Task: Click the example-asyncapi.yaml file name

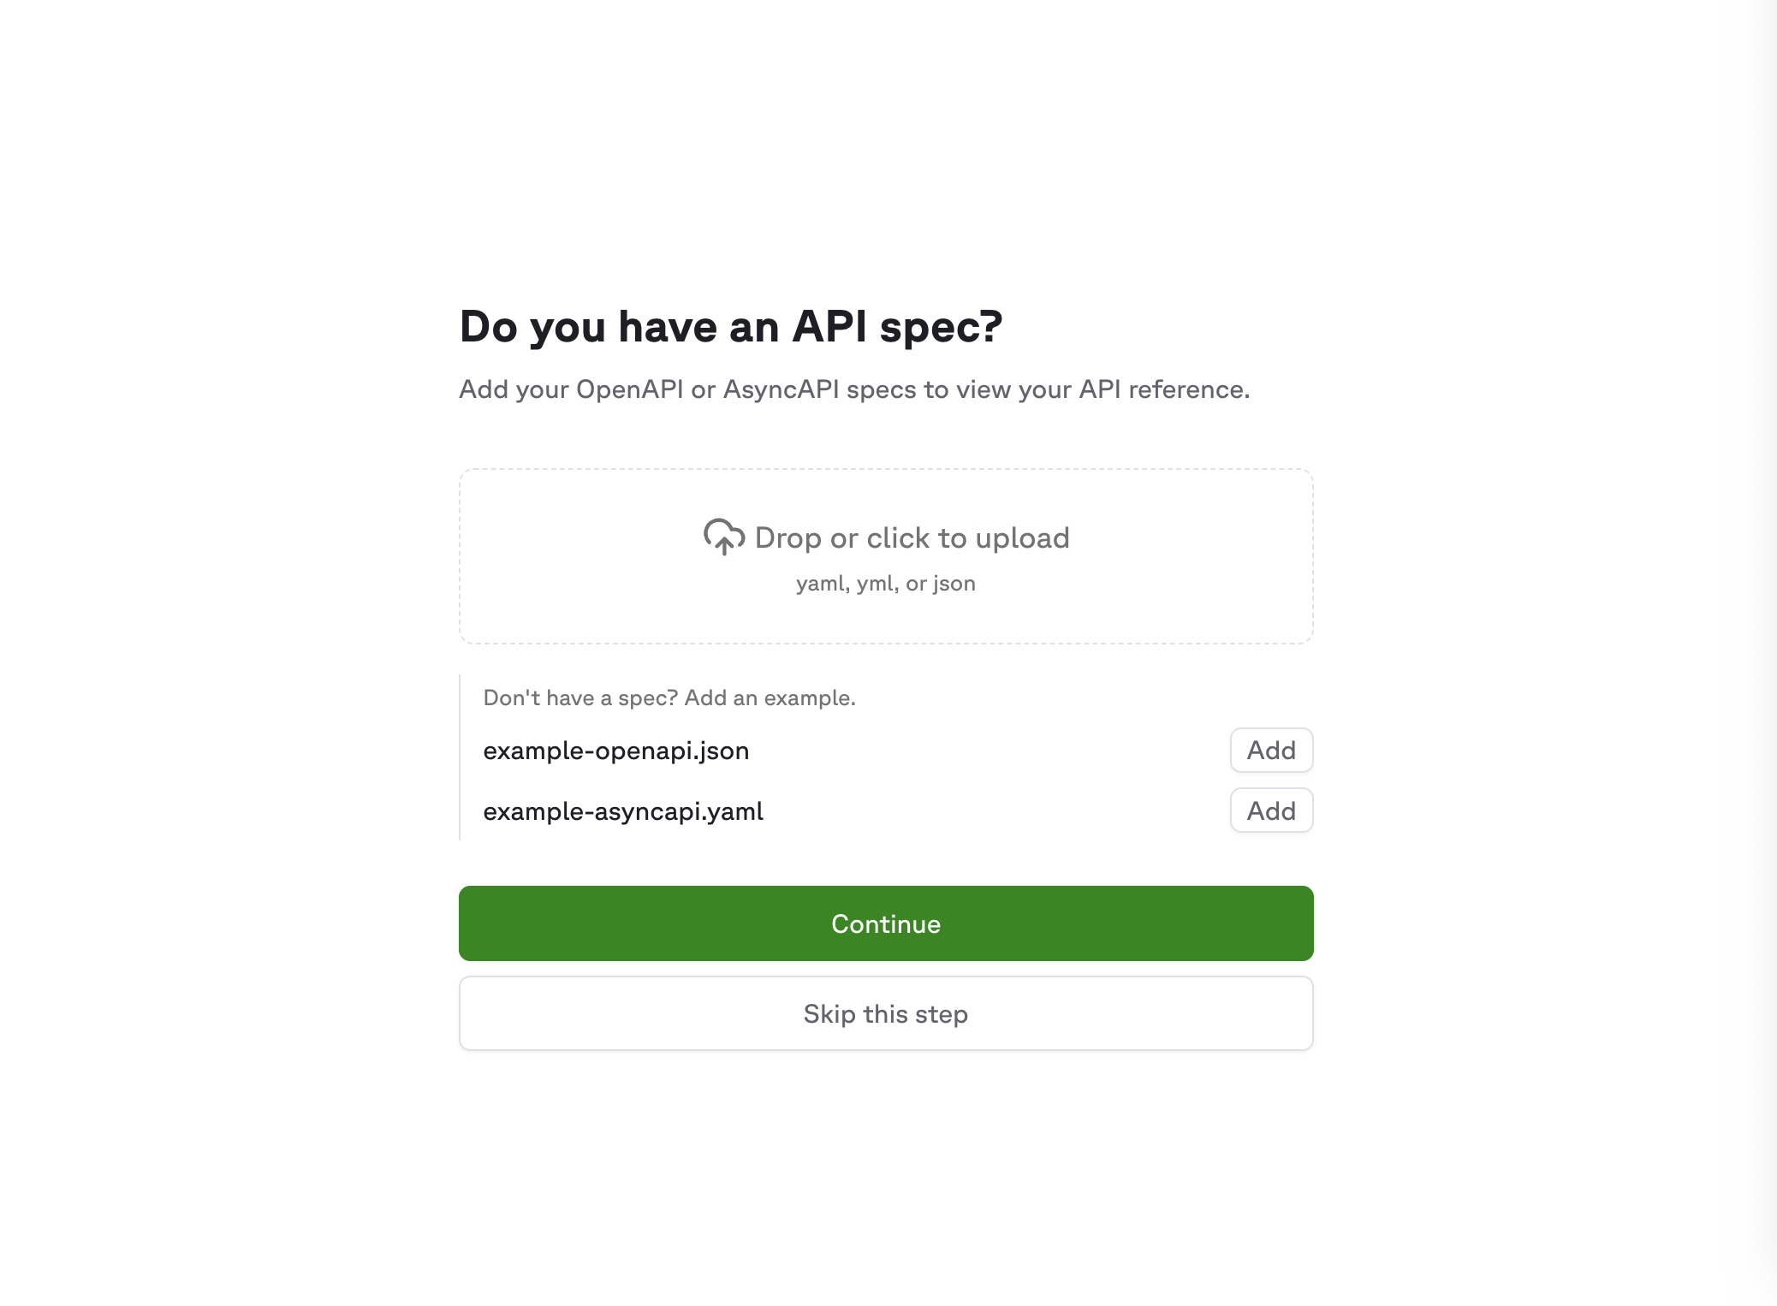Action: pos(622,810)
